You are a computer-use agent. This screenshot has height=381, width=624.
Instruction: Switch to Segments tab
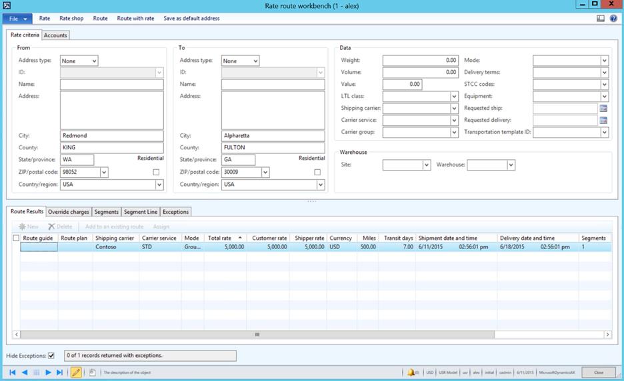(x=106, y=212)
